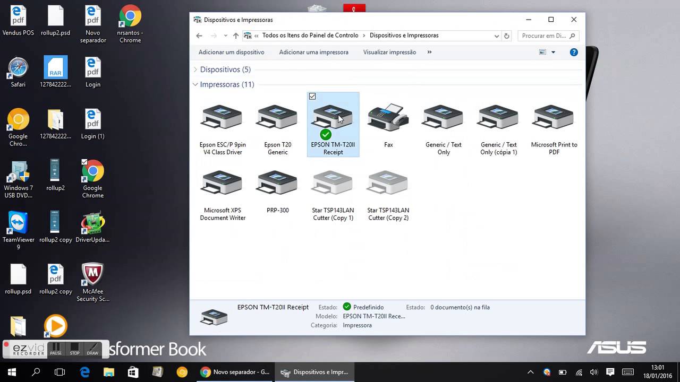Click ezvid PAUSE button
The height and width of the screenshot is (382, 680).
click(56, 350)
